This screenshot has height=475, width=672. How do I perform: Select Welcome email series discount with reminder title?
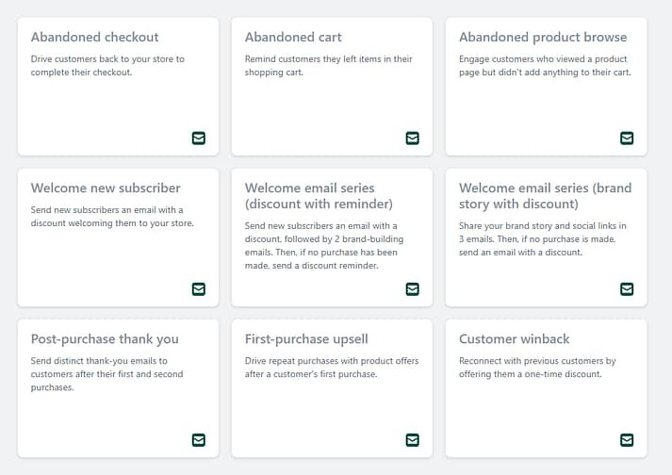319,196
